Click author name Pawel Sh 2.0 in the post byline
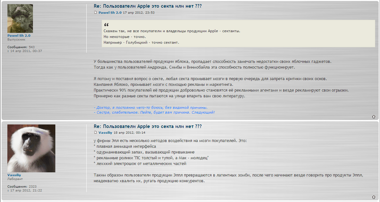Image resolution: width=380 pixels, height=202 pixels. click(x=110, y=13)
